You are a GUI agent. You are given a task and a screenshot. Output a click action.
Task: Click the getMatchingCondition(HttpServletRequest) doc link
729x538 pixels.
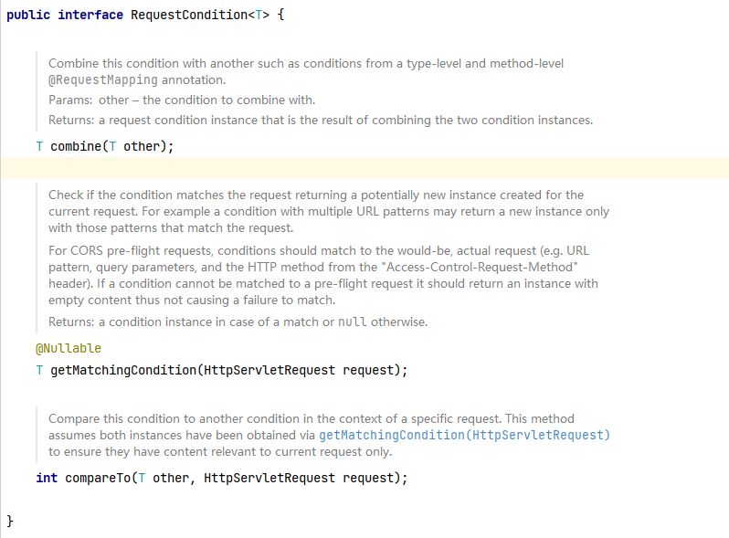tap(464, 435)
